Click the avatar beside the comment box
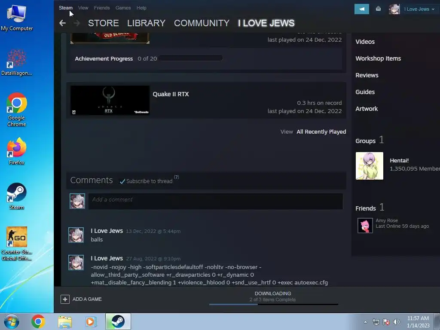 (77, 201)
